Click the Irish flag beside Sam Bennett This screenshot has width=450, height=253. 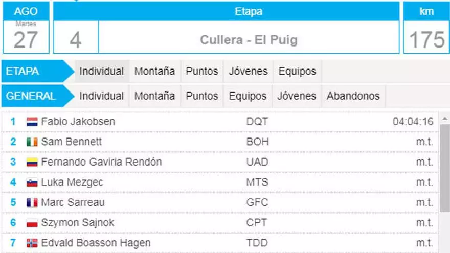[32, 142]
